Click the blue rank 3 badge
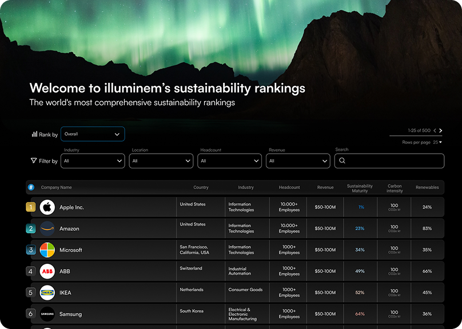Viewport: 462px width, 329px height. [x=31, y=250]
